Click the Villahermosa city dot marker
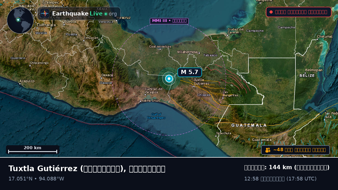 [x=199, y=53]
